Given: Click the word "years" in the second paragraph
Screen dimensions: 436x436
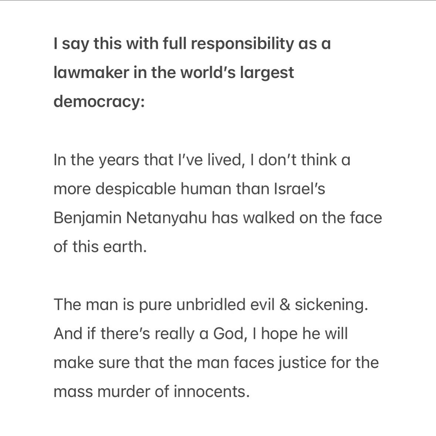Looking at the screenshot, I should pos(119,160).
